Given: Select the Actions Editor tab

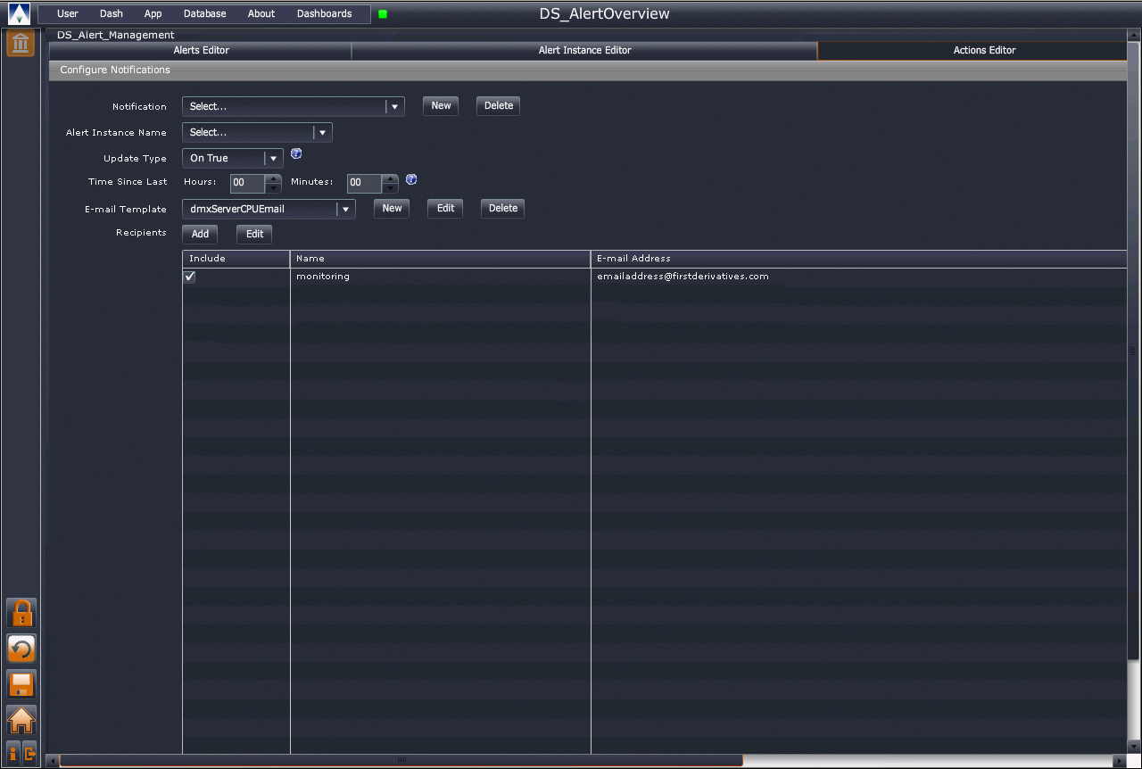Looking at the screenshot, I should [x=972, y=51].
